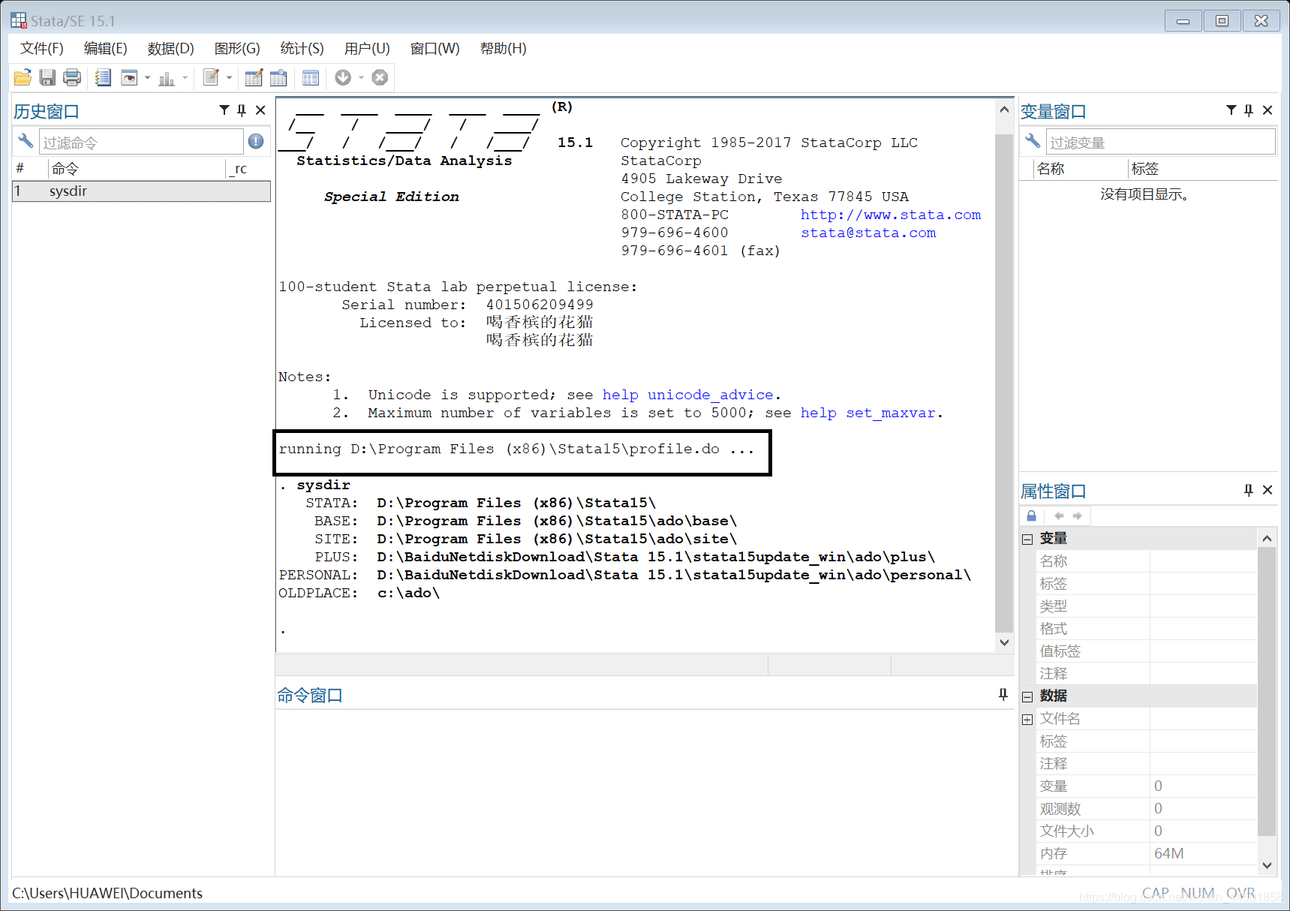Expand the 文件名 property row
The image size is (1290, 911).
[1027, 719]
